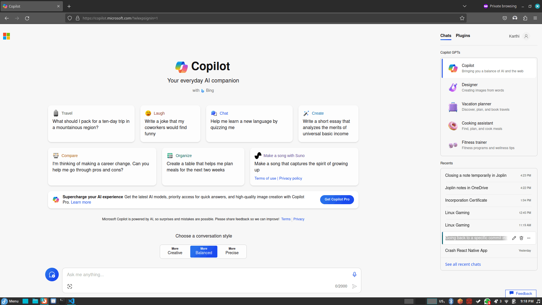
Task: Click the Bluetooth icon in the system tray
Action: [x=451, y=301]
